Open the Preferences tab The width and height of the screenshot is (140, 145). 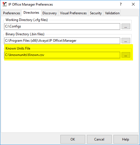(11, 13)
